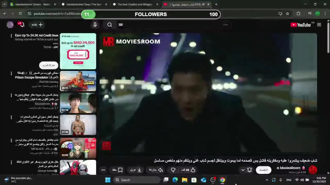330x185 pixels.
Task: Toggle the channel notification bell
Action: 249,170
